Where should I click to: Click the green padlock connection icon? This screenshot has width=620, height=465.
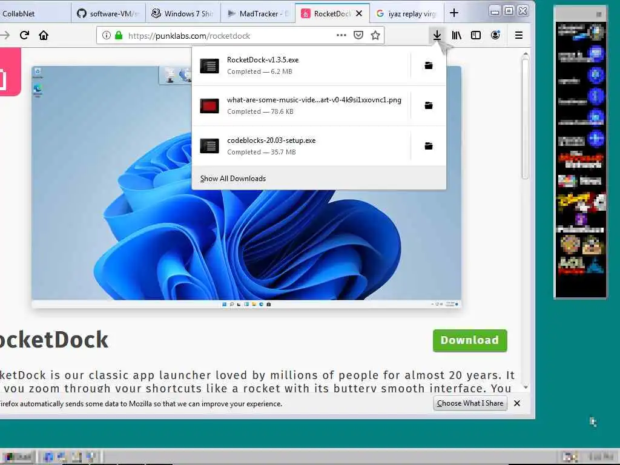119,36
